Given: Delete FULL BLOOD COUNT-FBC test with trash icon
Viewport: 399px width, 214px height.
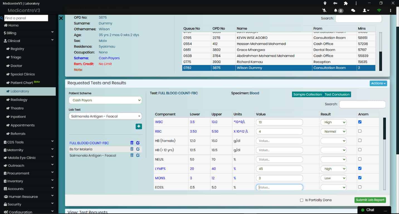Looking at the screenshot, I should tap(132, 143).
